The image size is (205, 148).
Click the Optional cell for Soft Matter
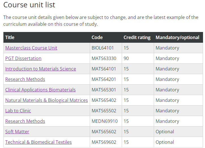click(178, 132)
